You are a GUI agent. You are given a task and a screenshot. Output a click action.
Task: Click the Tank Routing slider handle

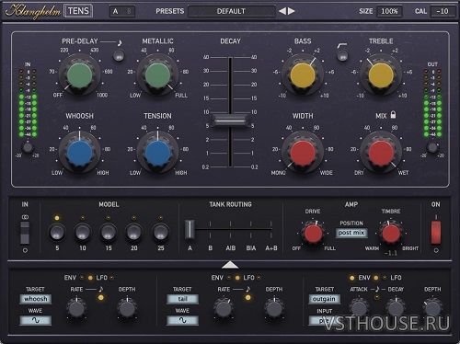(x=190, y=229)
